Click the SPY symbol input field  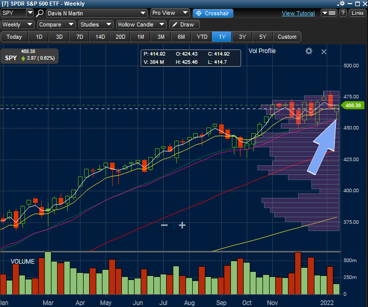click(x=13, y=13)
